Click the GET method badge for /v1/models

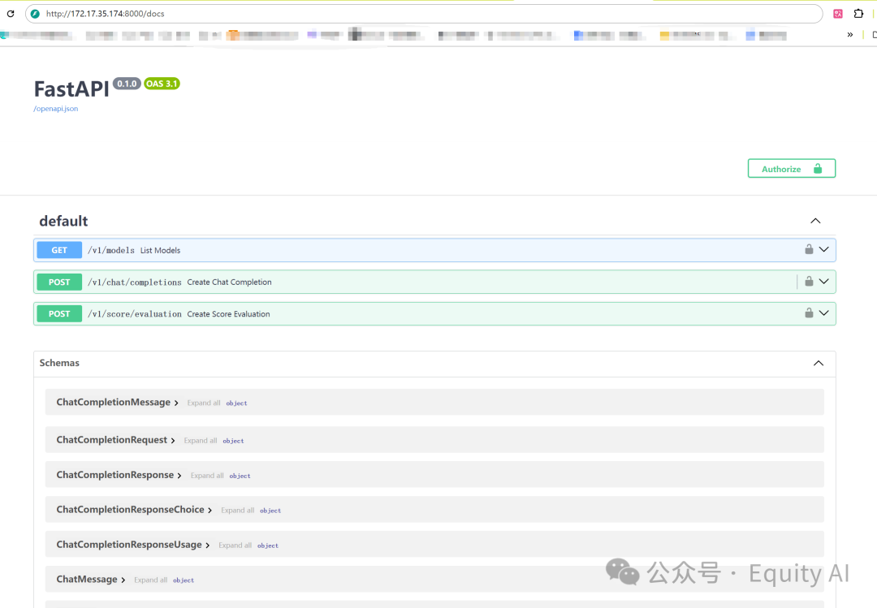59,250
